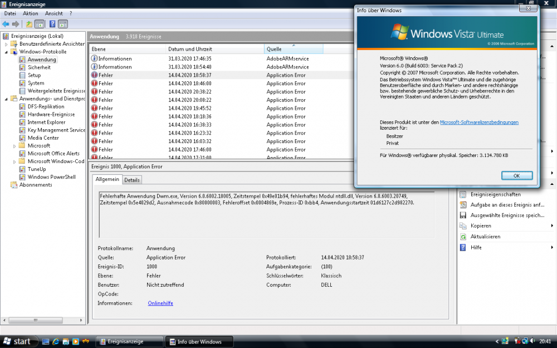The image size is (557, 348).
Task: Open the Aktion menu
Action: tap(31, 13)
